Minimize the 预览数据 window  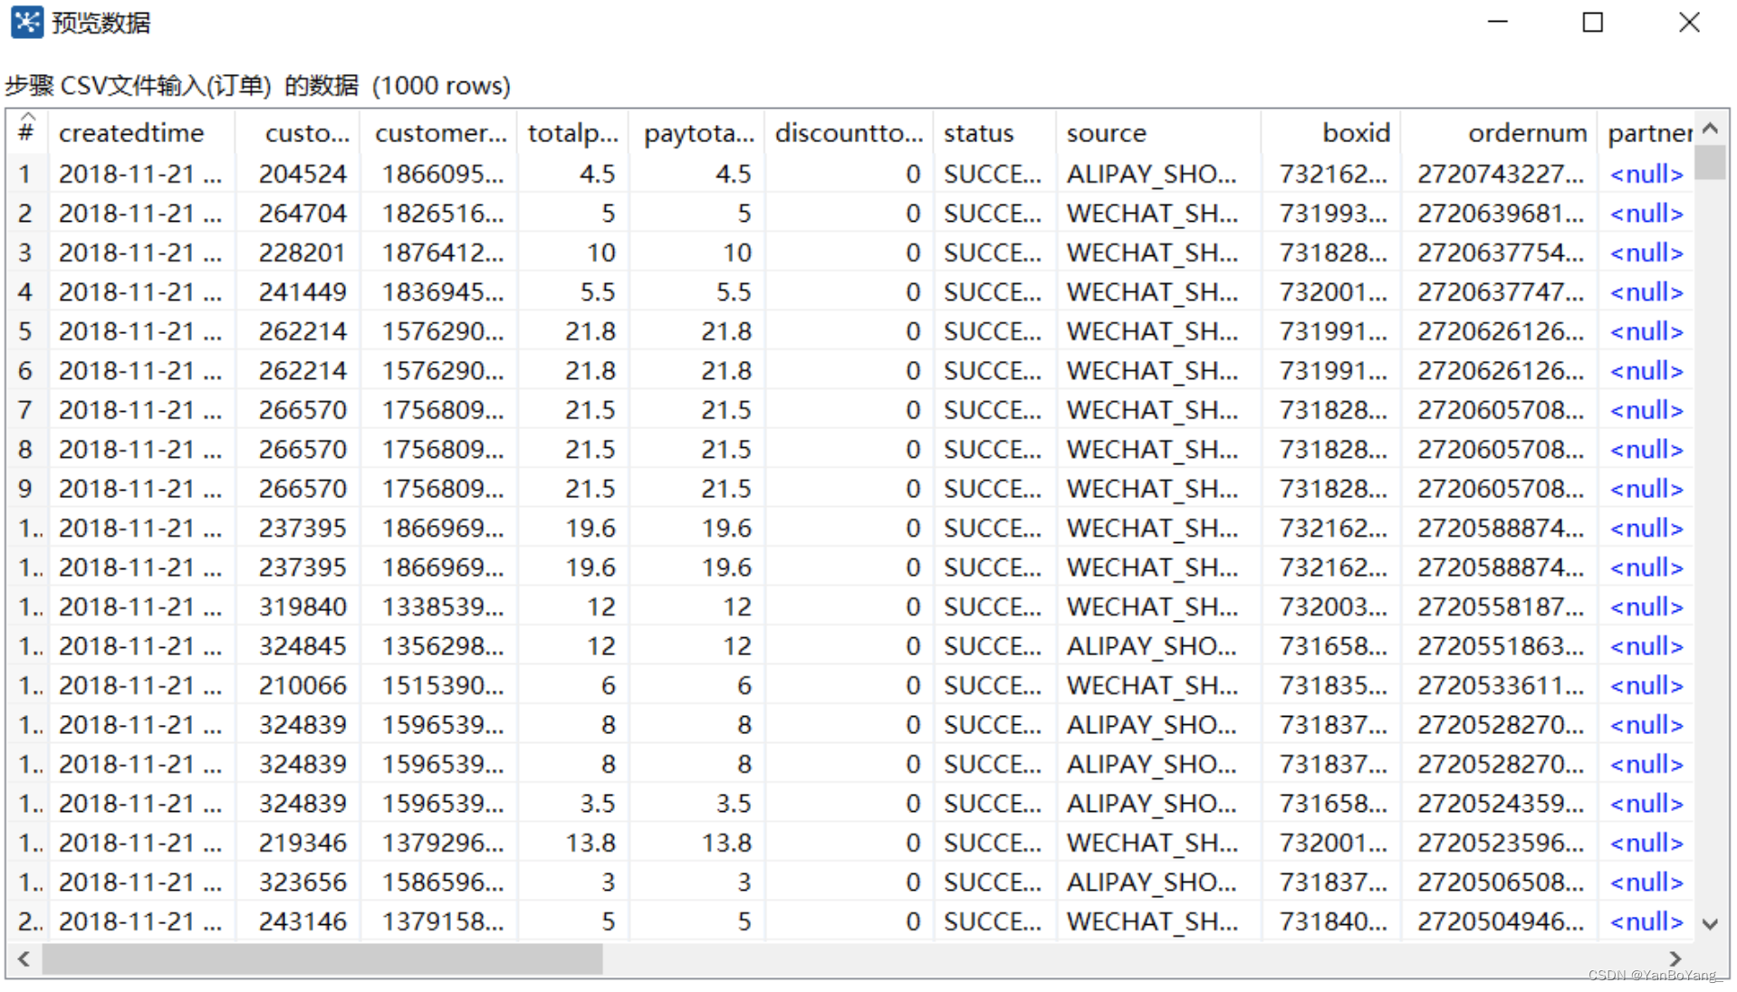[x=1498, y=22]
